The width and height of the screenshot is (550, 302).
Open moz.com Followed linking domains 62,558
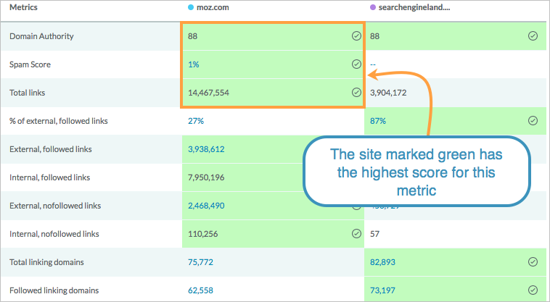coord(201,290)
